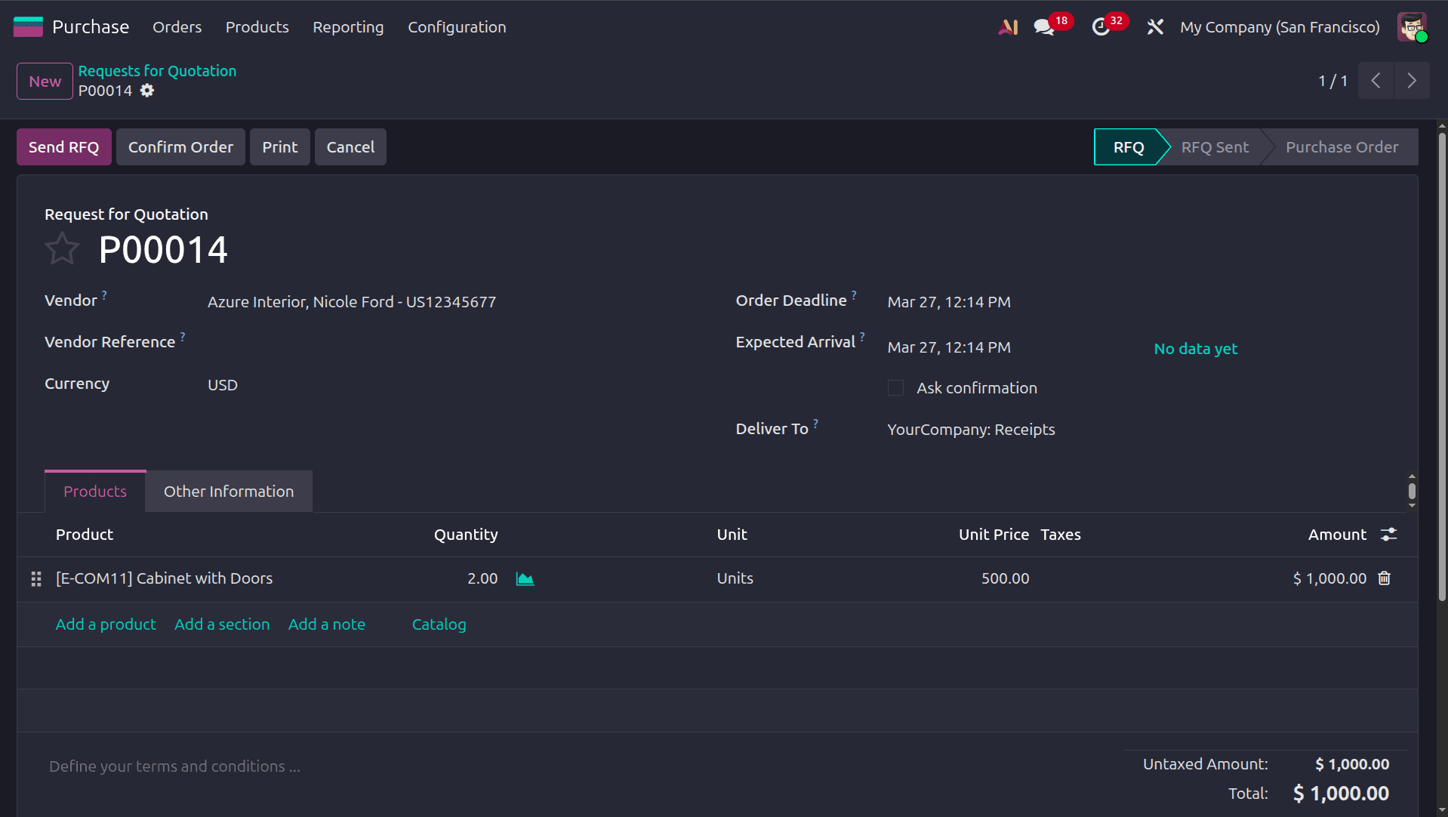The image size is (1448, 817).
Task: Open the optional columns selector beside Amount
Action: [x=1390, y=534]
